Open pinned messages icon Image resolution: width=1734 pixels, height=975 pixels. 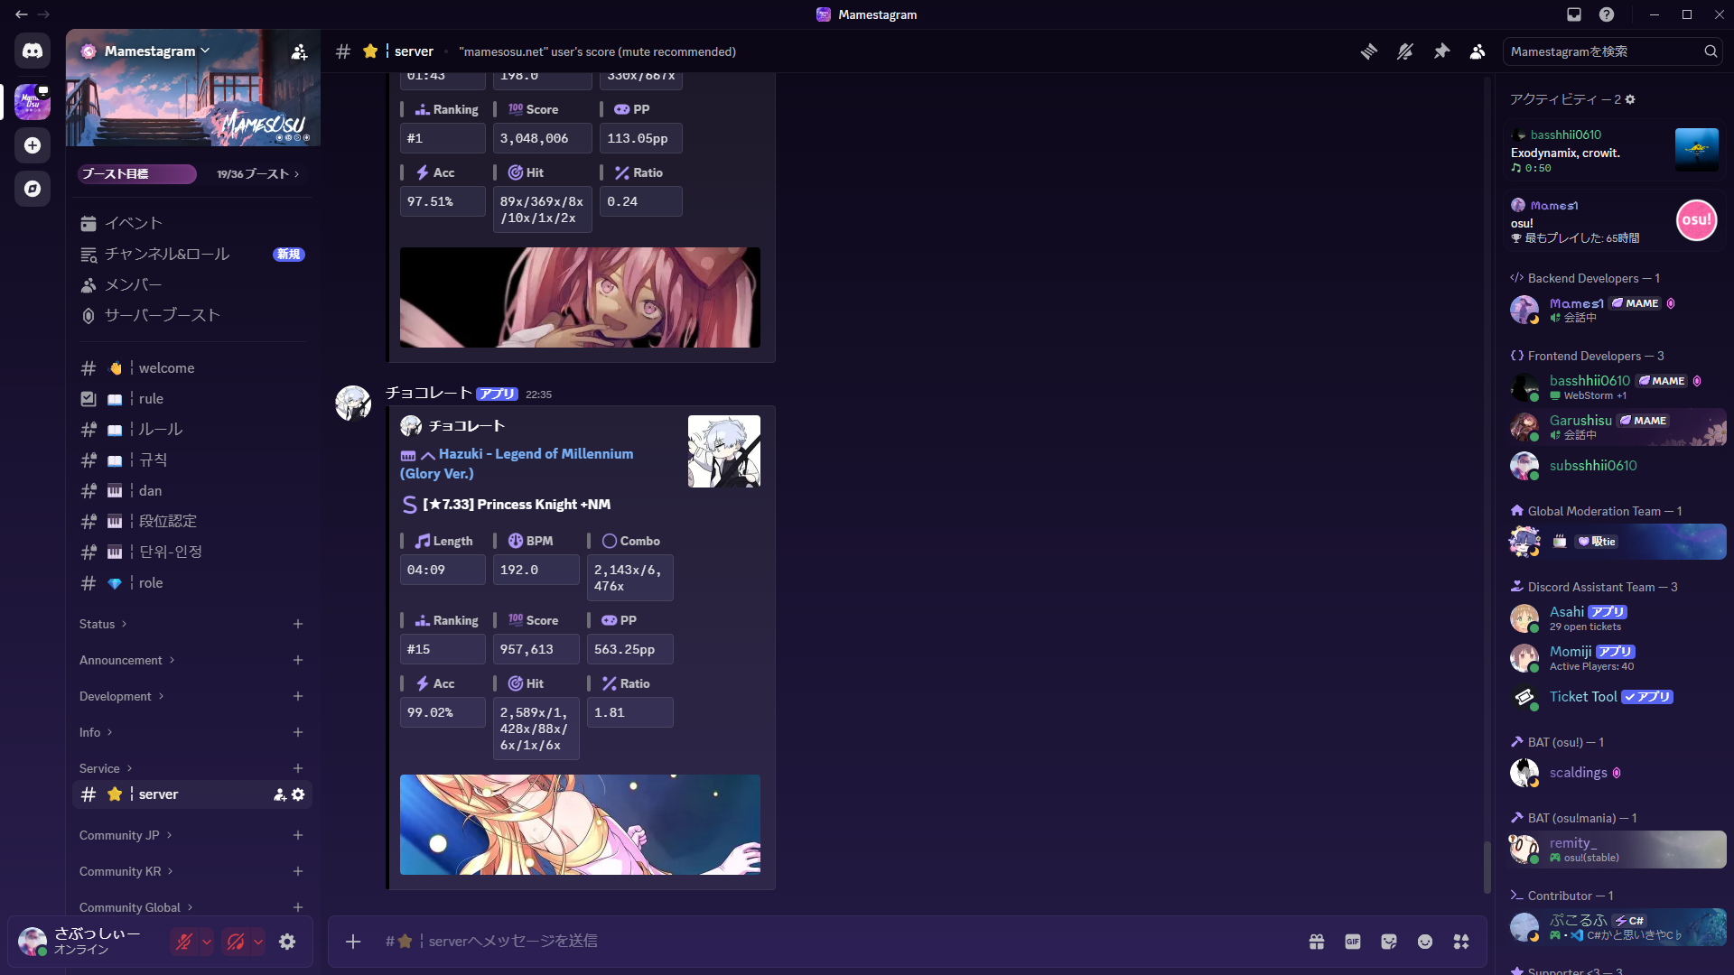tap(1441, 51)
